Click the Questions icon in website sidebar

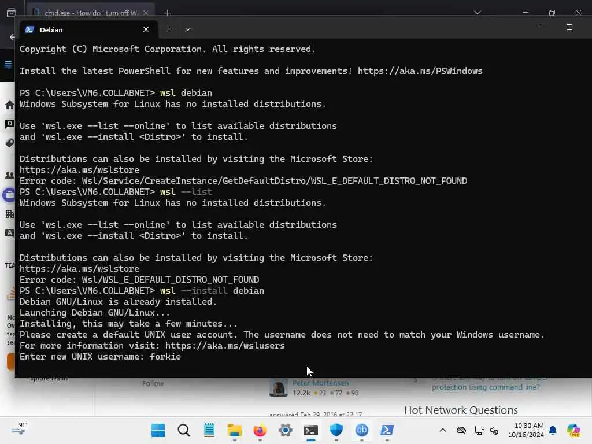click(9, 124)
